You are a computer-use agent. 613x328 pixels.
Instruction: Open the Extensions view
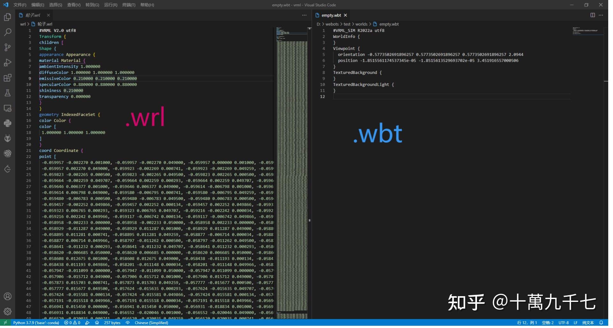(8, 78)
